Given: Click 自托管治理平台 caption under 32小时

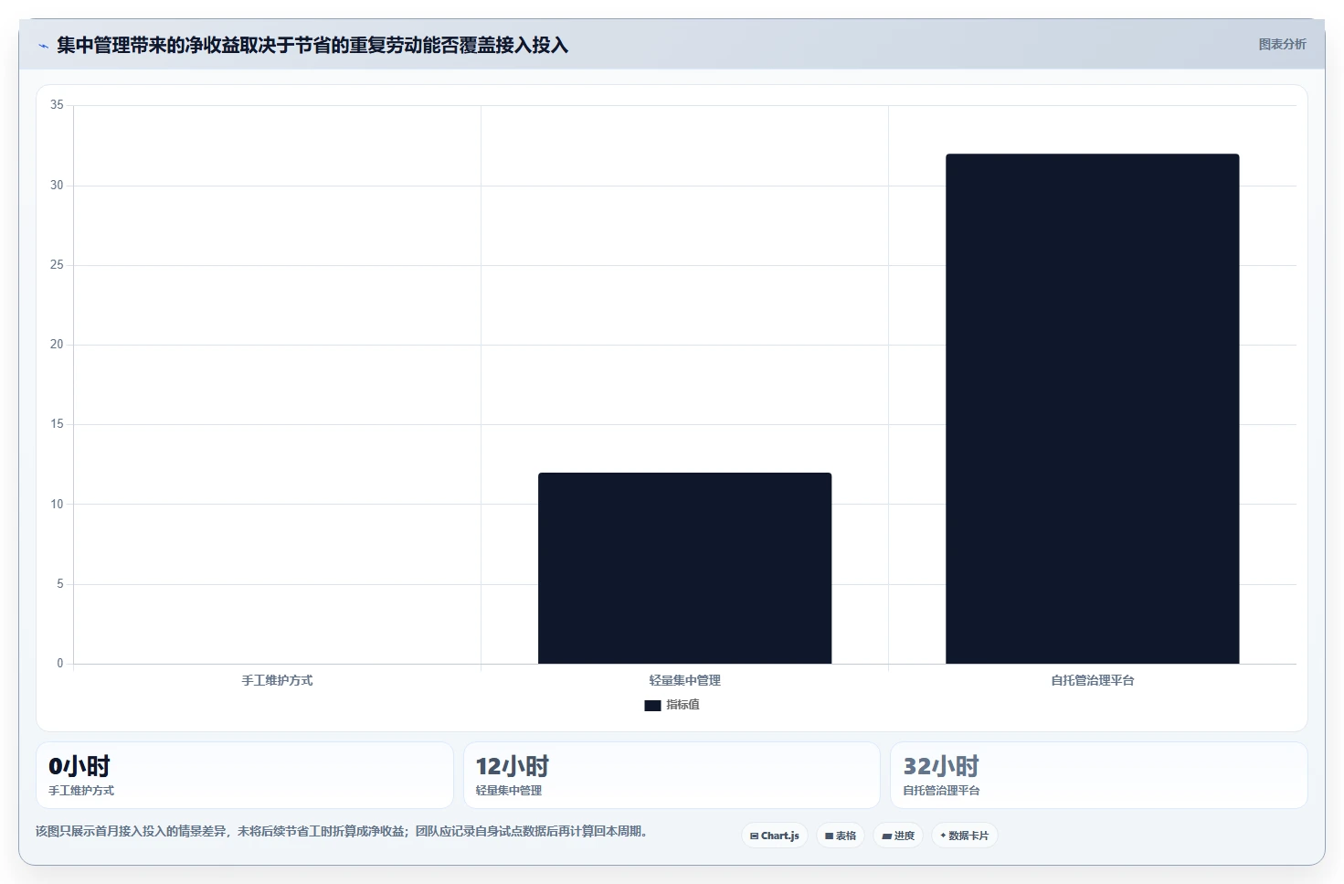Looking at the screenshot, I should [941, 791].
